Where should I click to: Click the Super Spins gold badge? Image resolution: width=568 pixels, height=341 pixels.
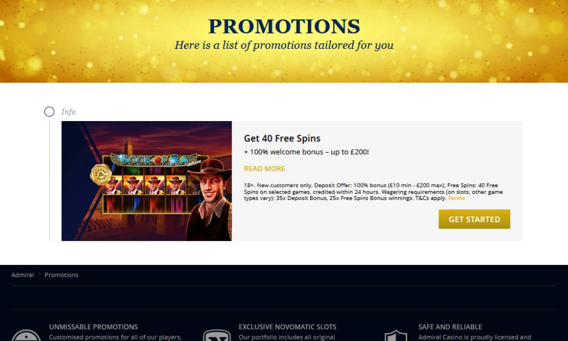[101, 174]
